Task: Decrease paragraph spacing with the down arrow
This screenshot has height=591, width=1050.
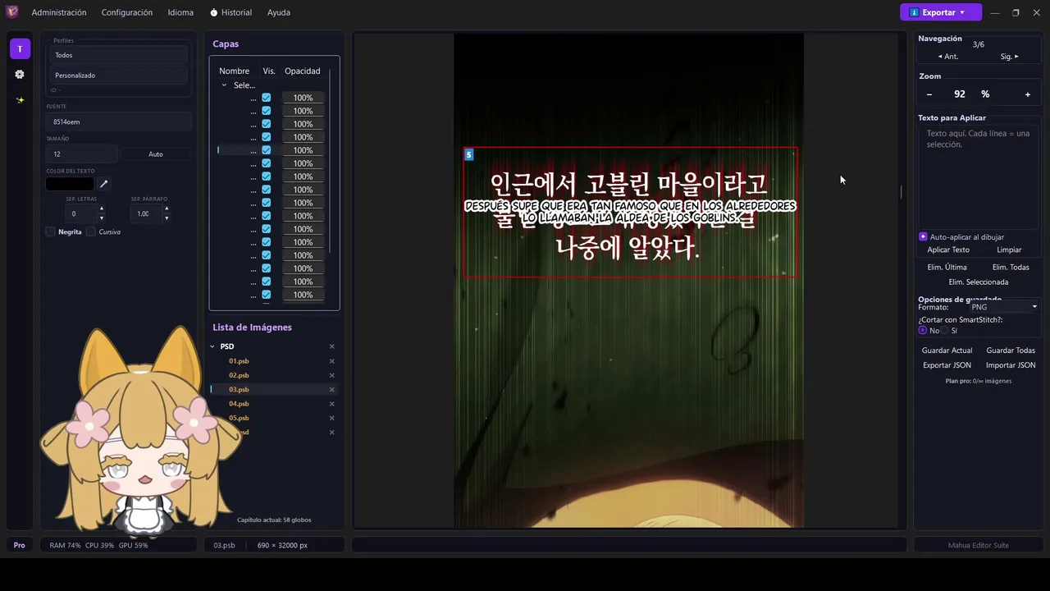Action: [x=167, y=218]
